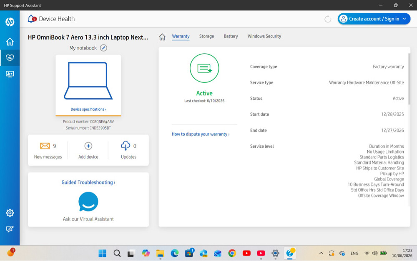The image size is (417, 261).
Task: Click the End date value 12/27/2026
Action: (x=392, y=130)
